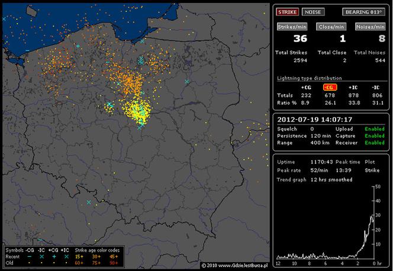Select the -IC column header in distribution table
The width and height of the screenshot is (393, 271).
(375, 87)
